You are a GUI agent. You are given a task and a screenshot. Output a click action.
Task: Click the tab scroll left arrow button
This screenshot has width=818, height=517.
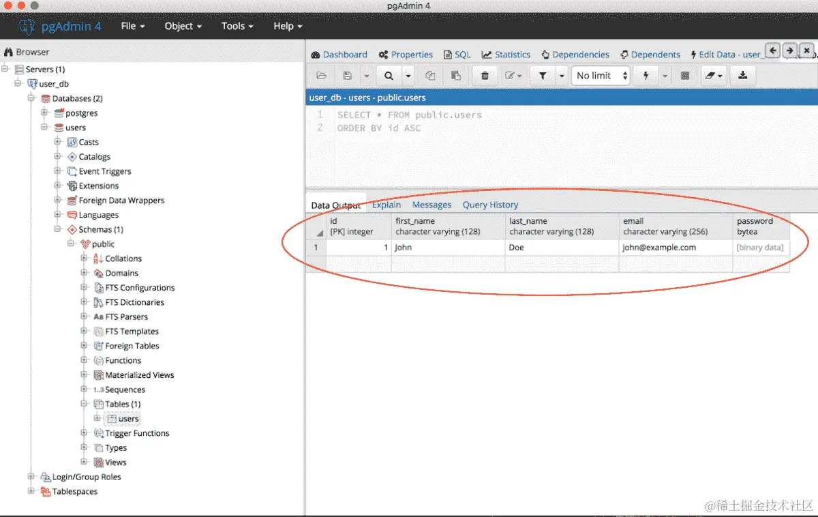(772, 50)
